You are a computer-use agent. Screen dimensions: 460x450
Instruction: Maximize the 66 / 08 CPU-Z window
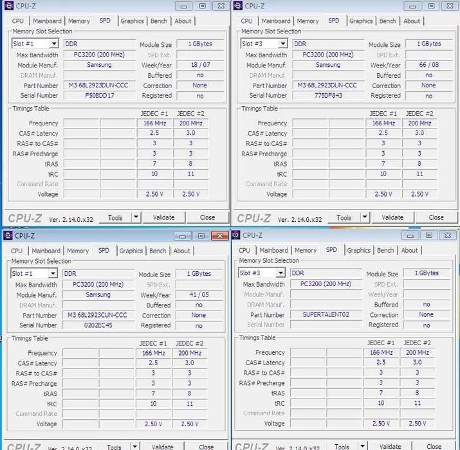point(431,6)
